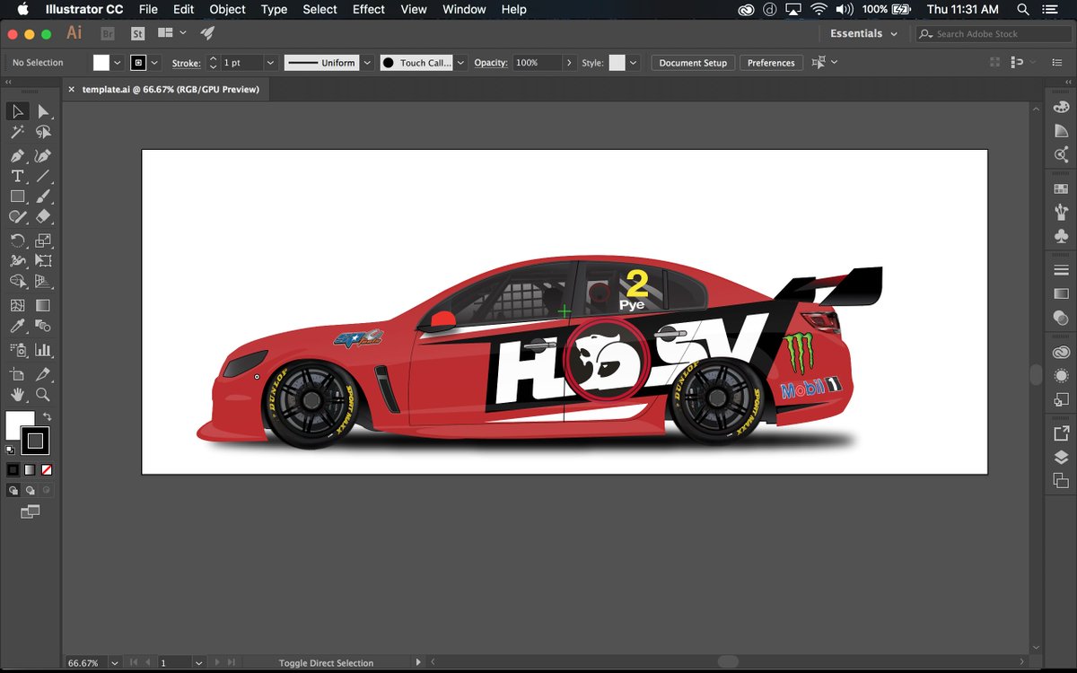Select the Paintbrush tool

(42, 197)
